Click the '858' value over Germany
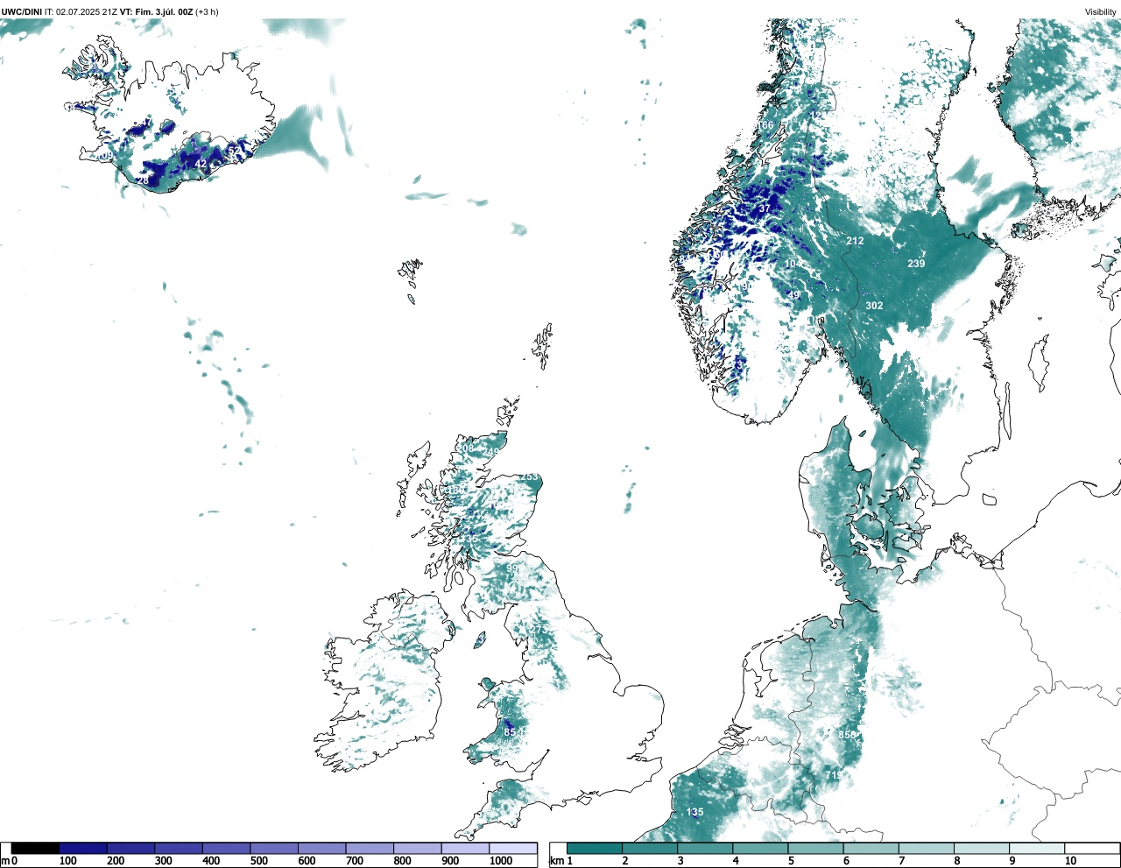Image resolution: width=1121 pixels, height=868 pixels. click(847, 735)
